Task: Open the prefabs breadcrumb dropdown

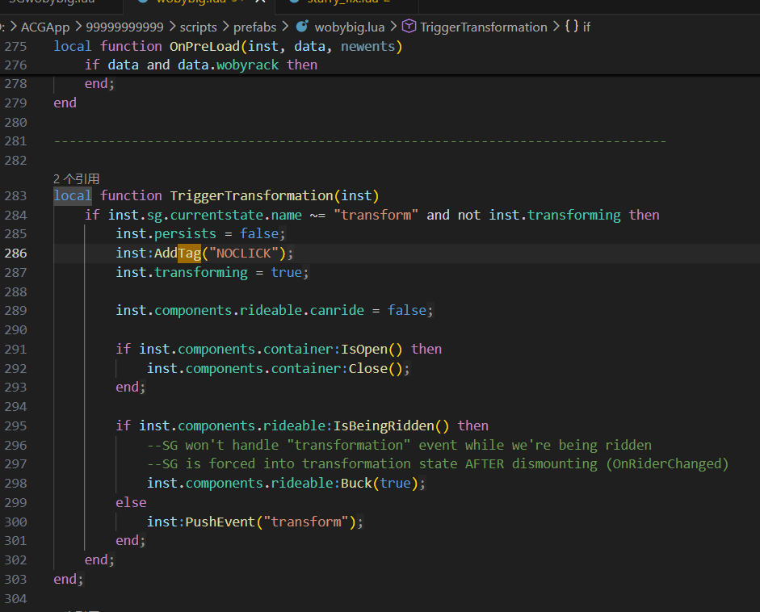Action: coord(254,27)
